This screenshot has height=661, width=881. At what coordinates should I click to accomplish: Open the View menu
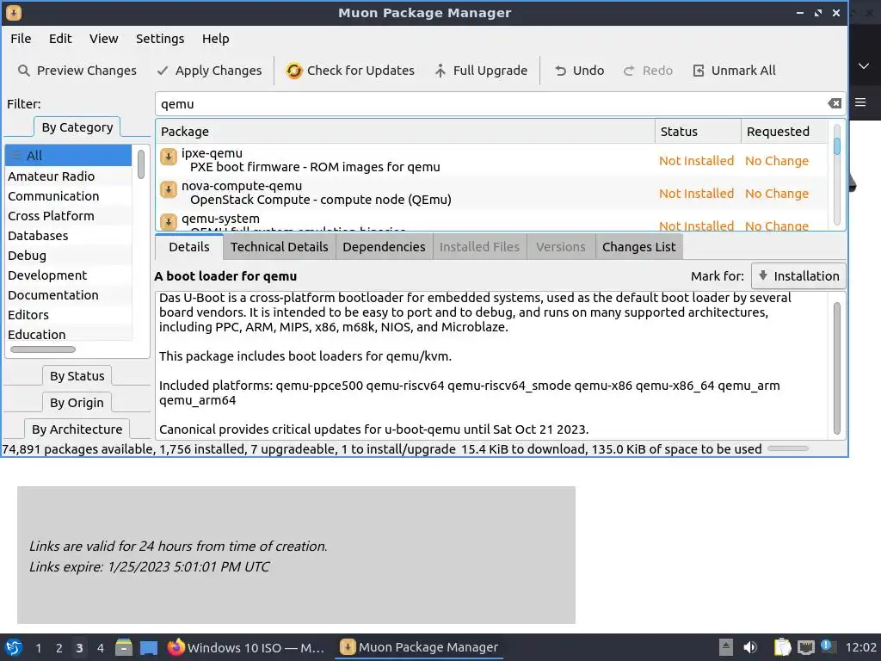[x=104, y=39]
